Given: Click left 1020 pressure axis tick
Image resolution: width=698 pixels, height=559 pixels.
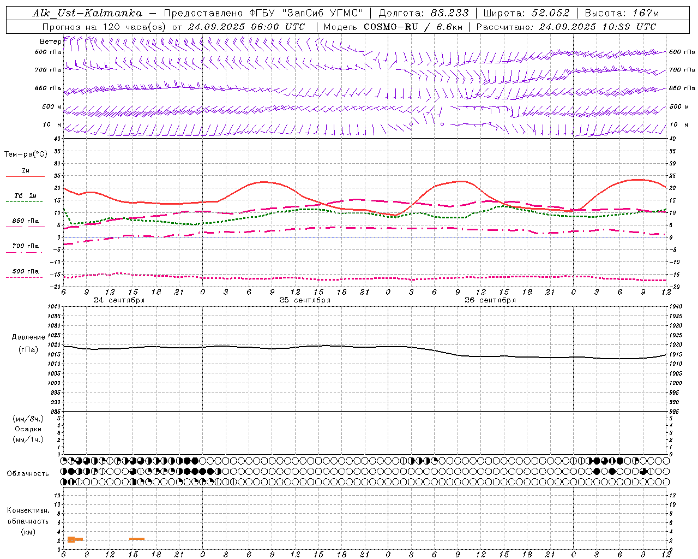Looking at the screenshot, I should pyautogui.click(x=55, y=345).
